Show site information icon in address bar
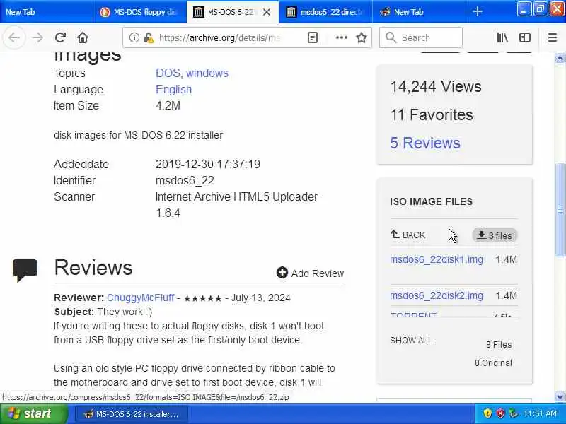 134,37
